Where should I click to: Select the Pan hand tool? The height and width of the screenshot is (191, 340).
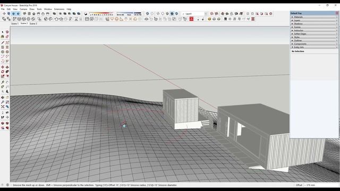(x=7, y=97)
